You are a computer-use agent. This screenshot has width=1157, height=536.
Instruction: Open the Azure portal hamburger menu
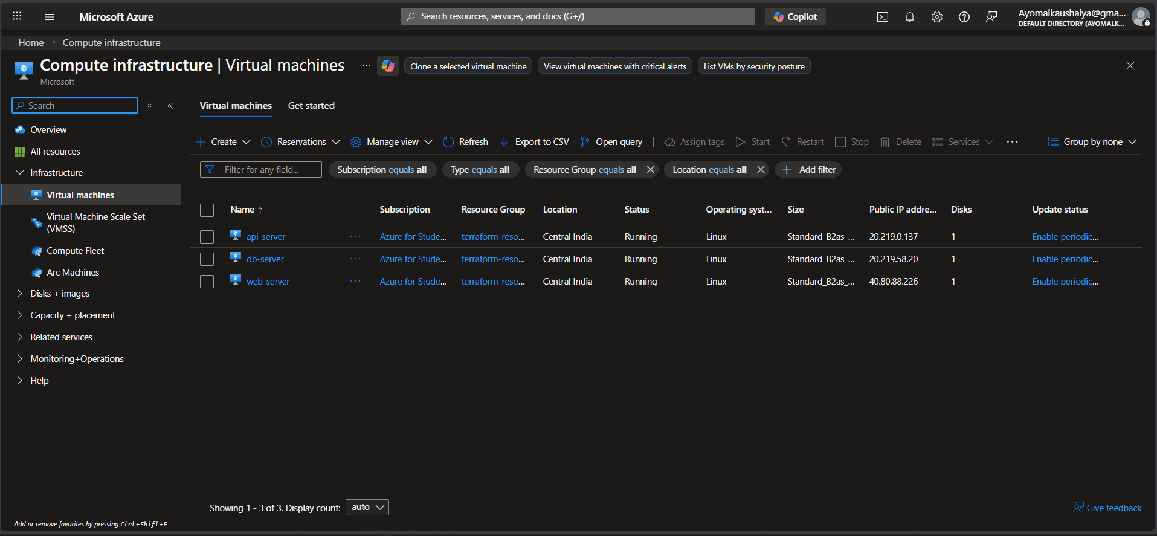click(50, 17)
